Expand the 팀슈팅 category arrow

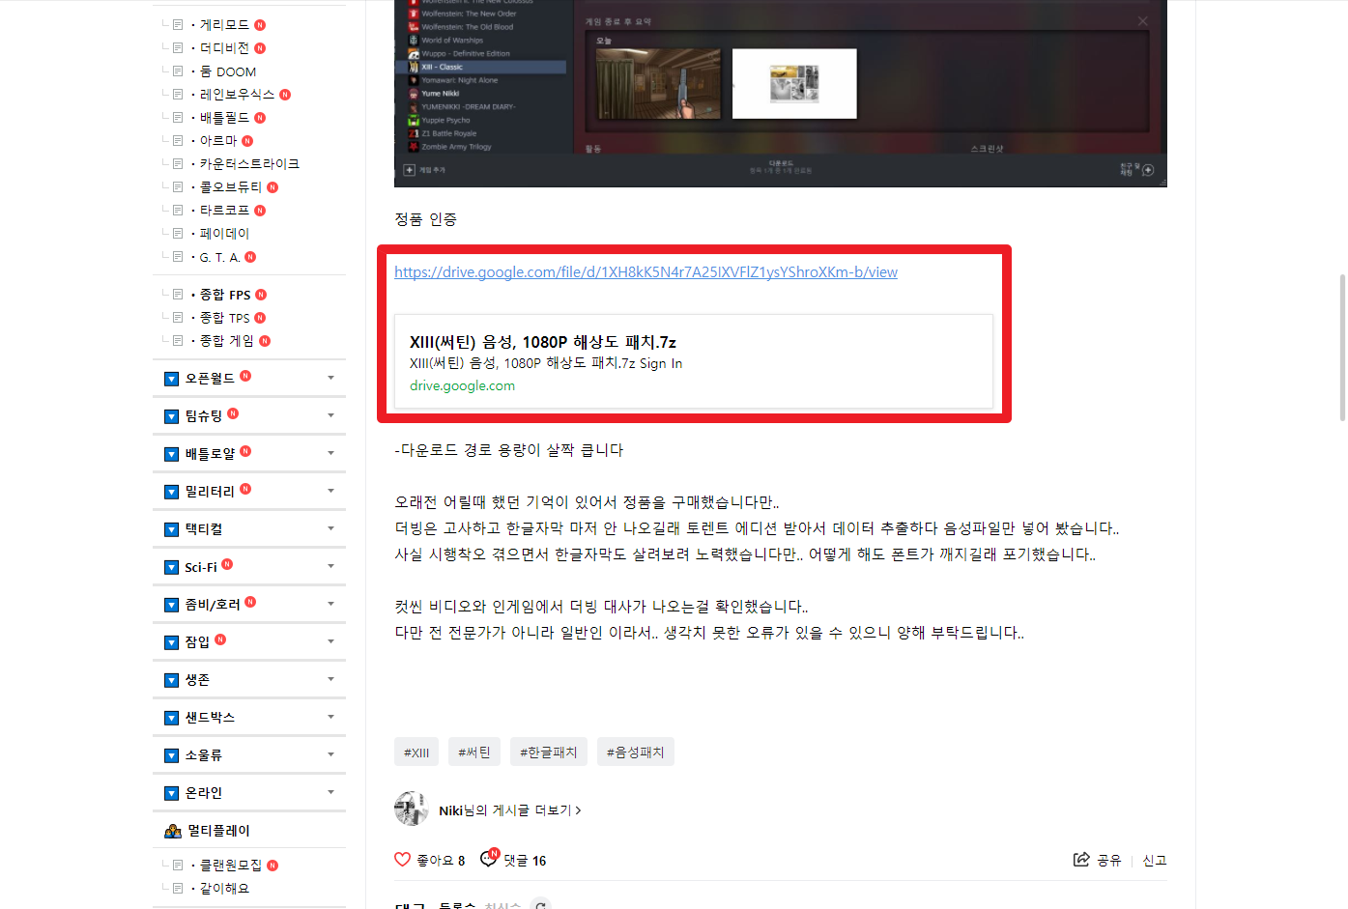330,415
